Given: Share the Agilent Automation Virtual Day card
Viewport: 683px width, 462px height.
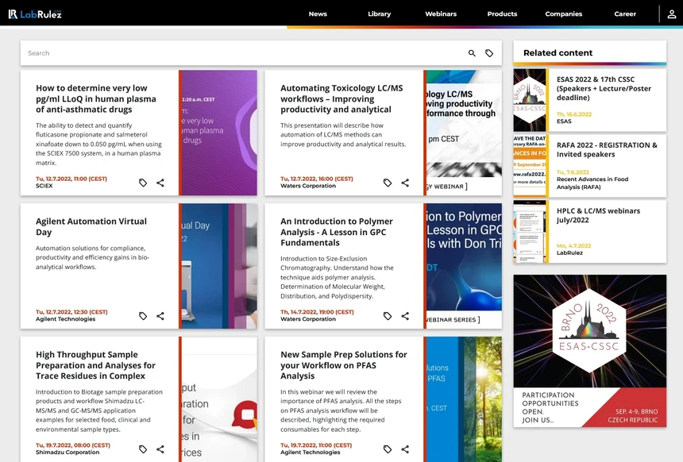Looking at the screenshot, I should pyautogui.click(x=160, y=316).
